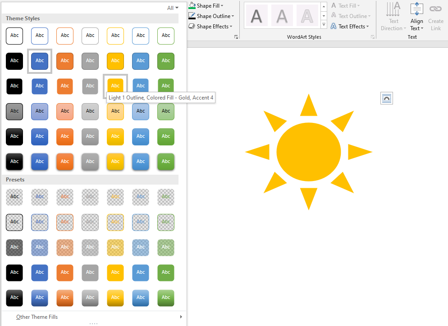
Task: Select the sun shape on the slide
Action: click(308, 152)
